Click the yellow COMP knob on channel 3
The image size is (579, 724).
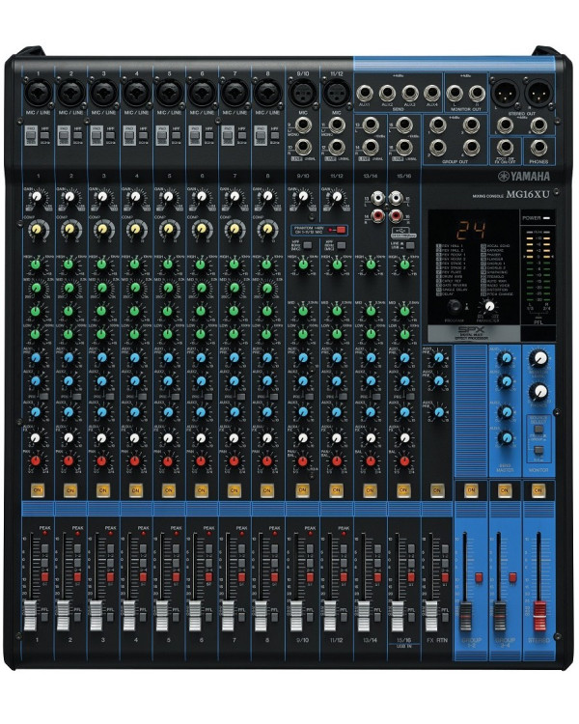(x=102, y=229)
